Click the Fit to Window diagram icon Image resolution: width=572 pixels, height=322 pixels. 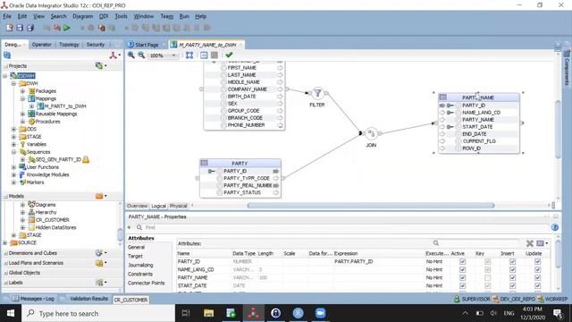189,55
